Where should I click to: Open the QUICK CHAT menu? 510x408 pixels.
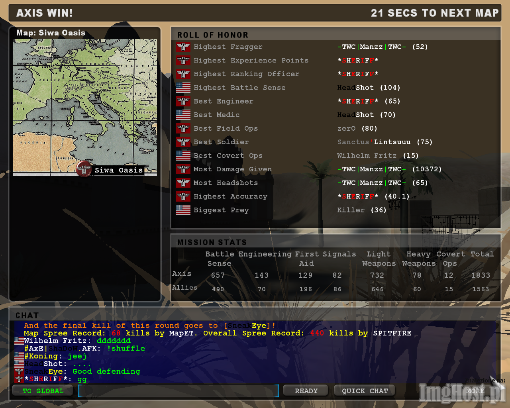pos(365,391)
